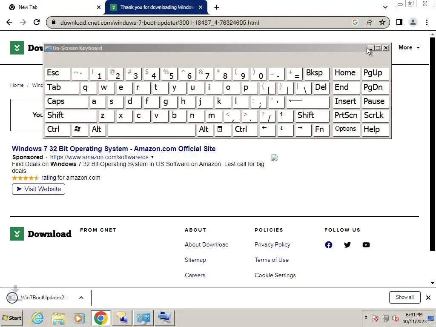The width and height of the screenshot is (436, 327).
Task: Go back with the browser back arrow
Action: click(9, 22)
